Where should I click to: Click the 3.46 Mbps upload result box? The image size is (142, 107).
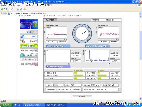[103, 41]
